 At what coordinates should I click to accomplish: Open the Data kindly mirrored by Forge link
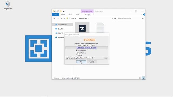tap(86, 48)
